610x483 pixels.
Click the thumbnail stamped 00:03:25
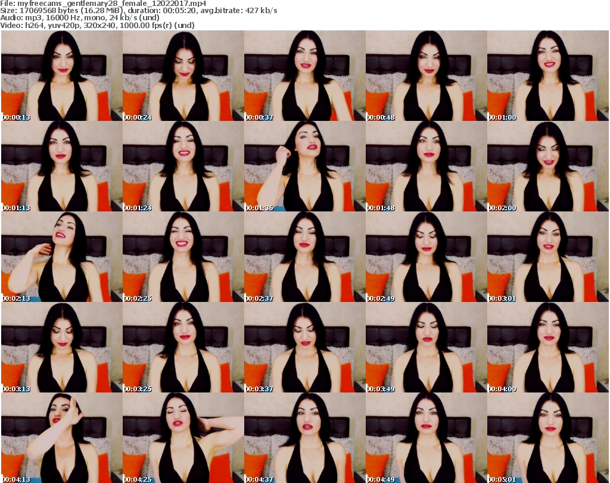point(183,347)
